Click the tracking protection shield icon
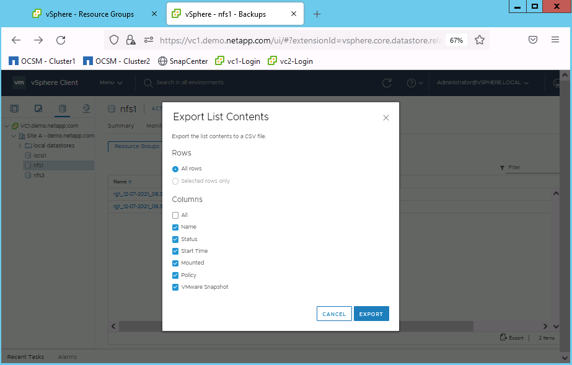This screenshot has width=572, height=365. (113, 40)
